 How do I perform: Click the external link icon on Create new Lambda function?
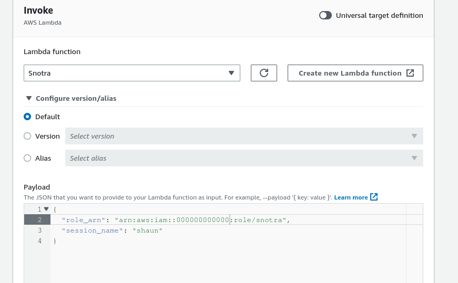click(x=410, y=73)
